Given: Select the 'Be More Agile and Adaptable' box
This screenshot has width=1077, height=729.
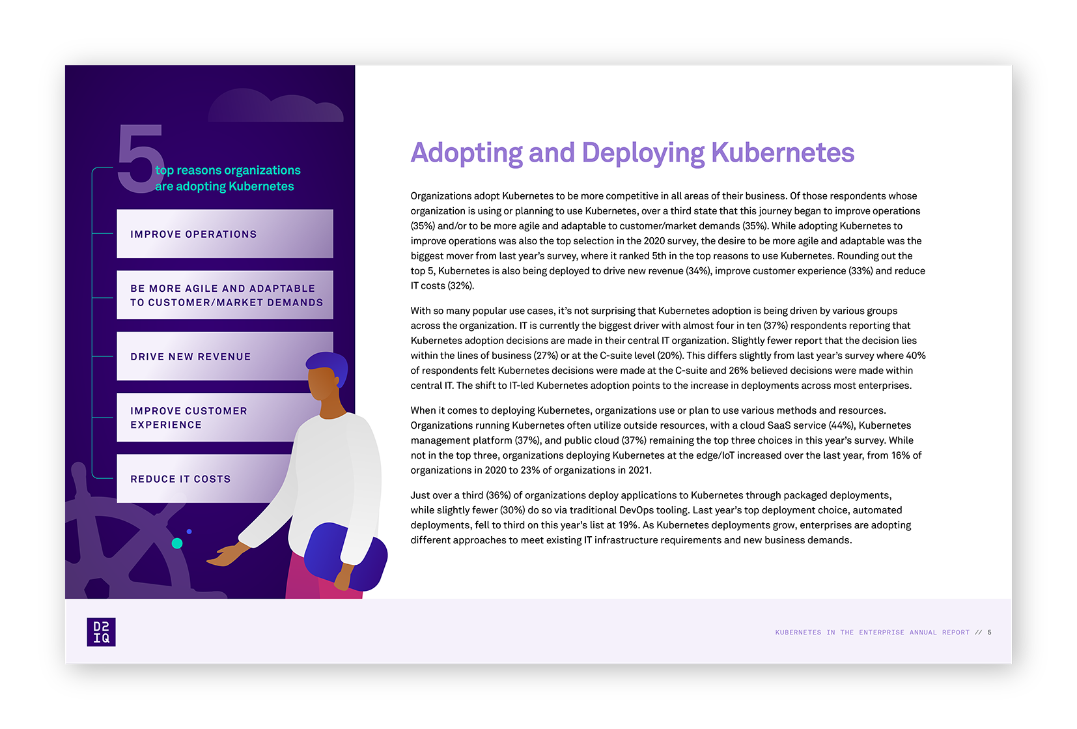Looking at the screenshot, I should [225, 295].
